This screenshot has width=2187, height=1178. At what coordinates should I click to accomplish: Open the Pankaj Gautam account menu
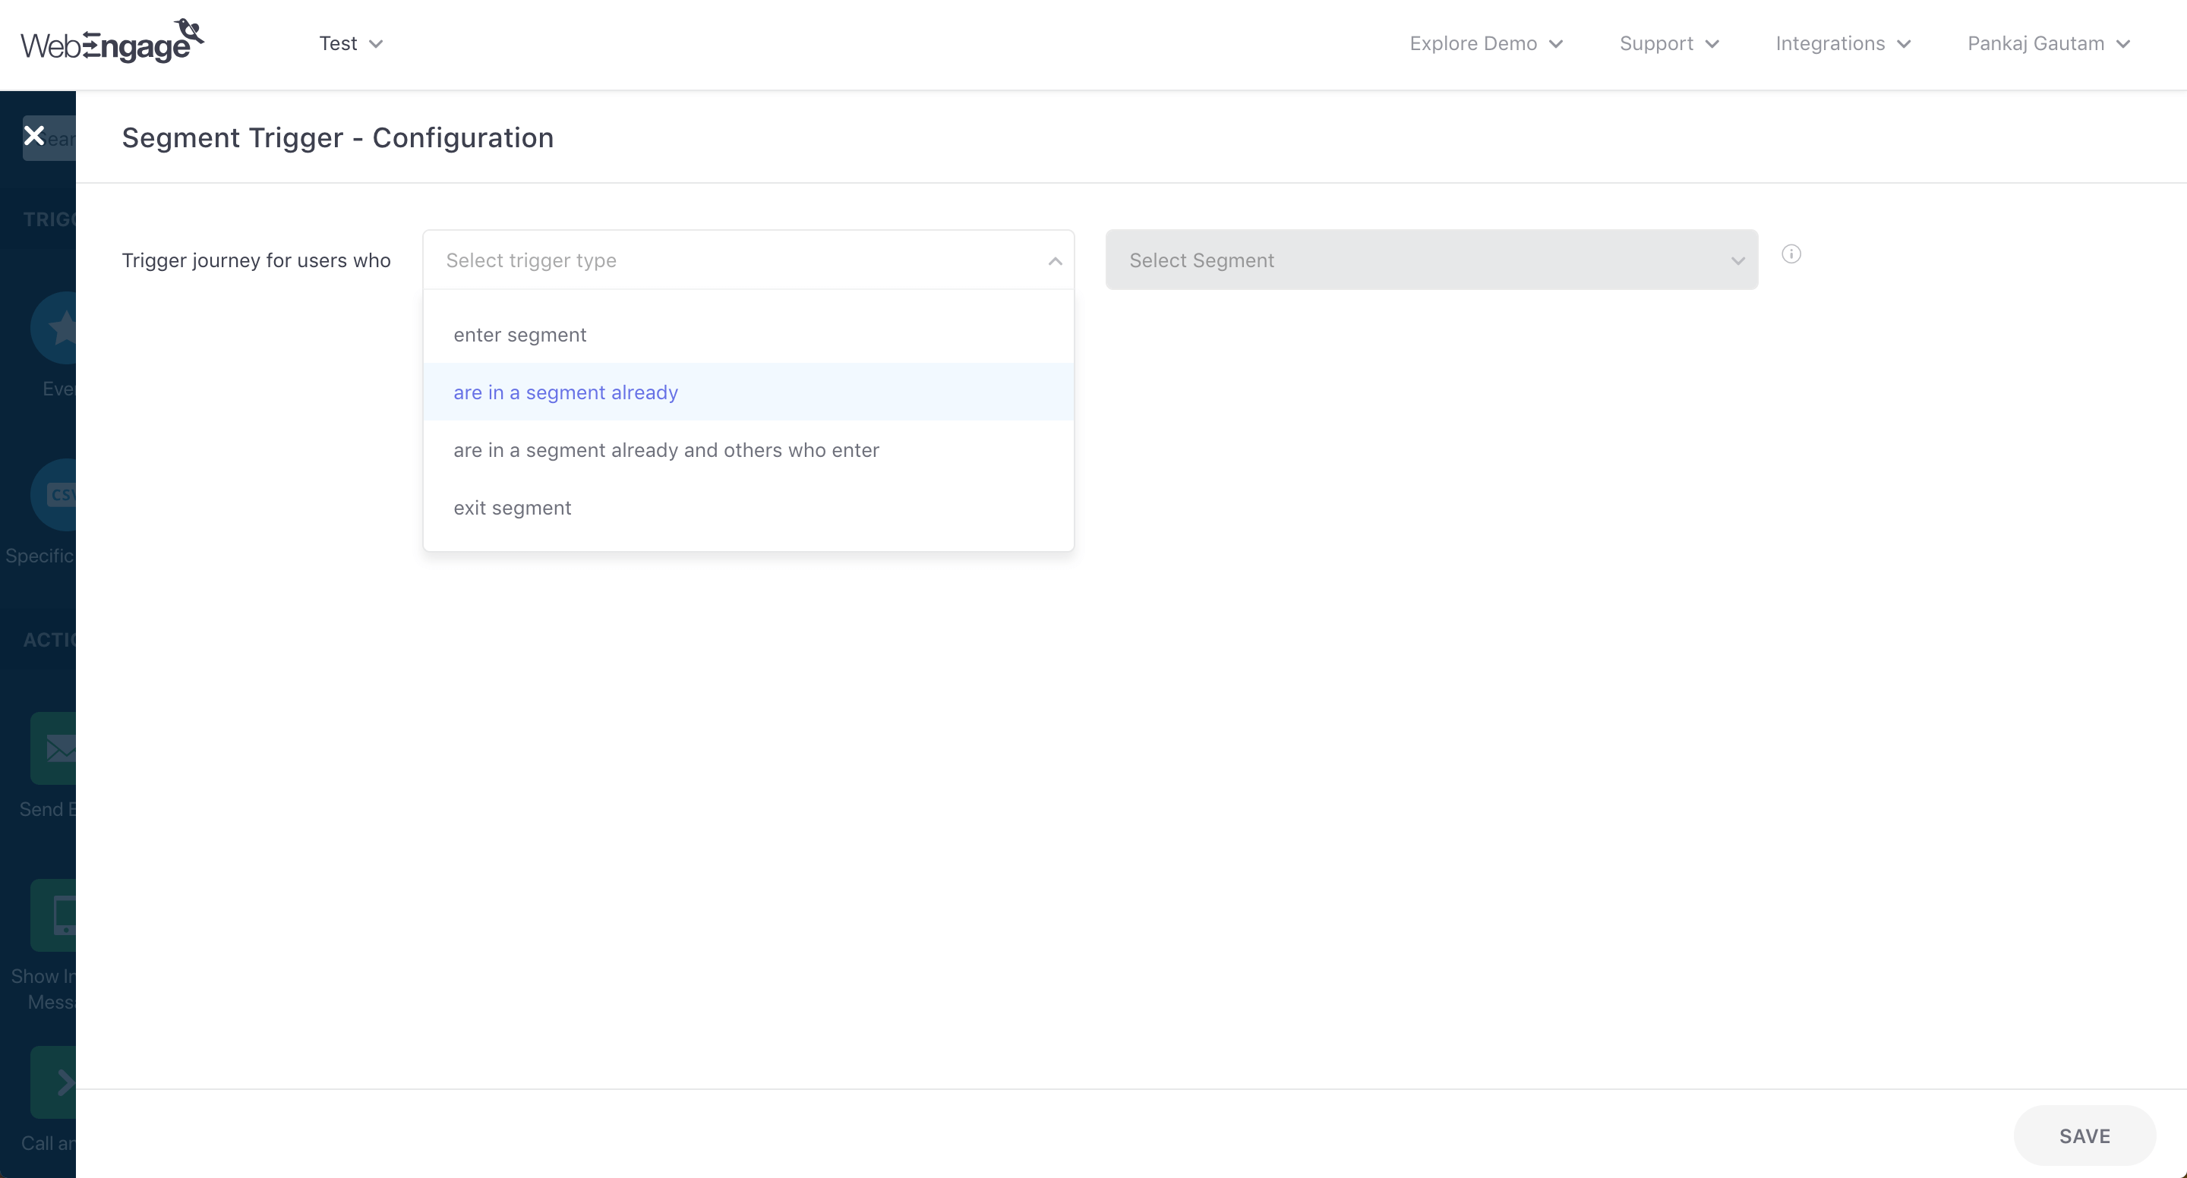2048,43
